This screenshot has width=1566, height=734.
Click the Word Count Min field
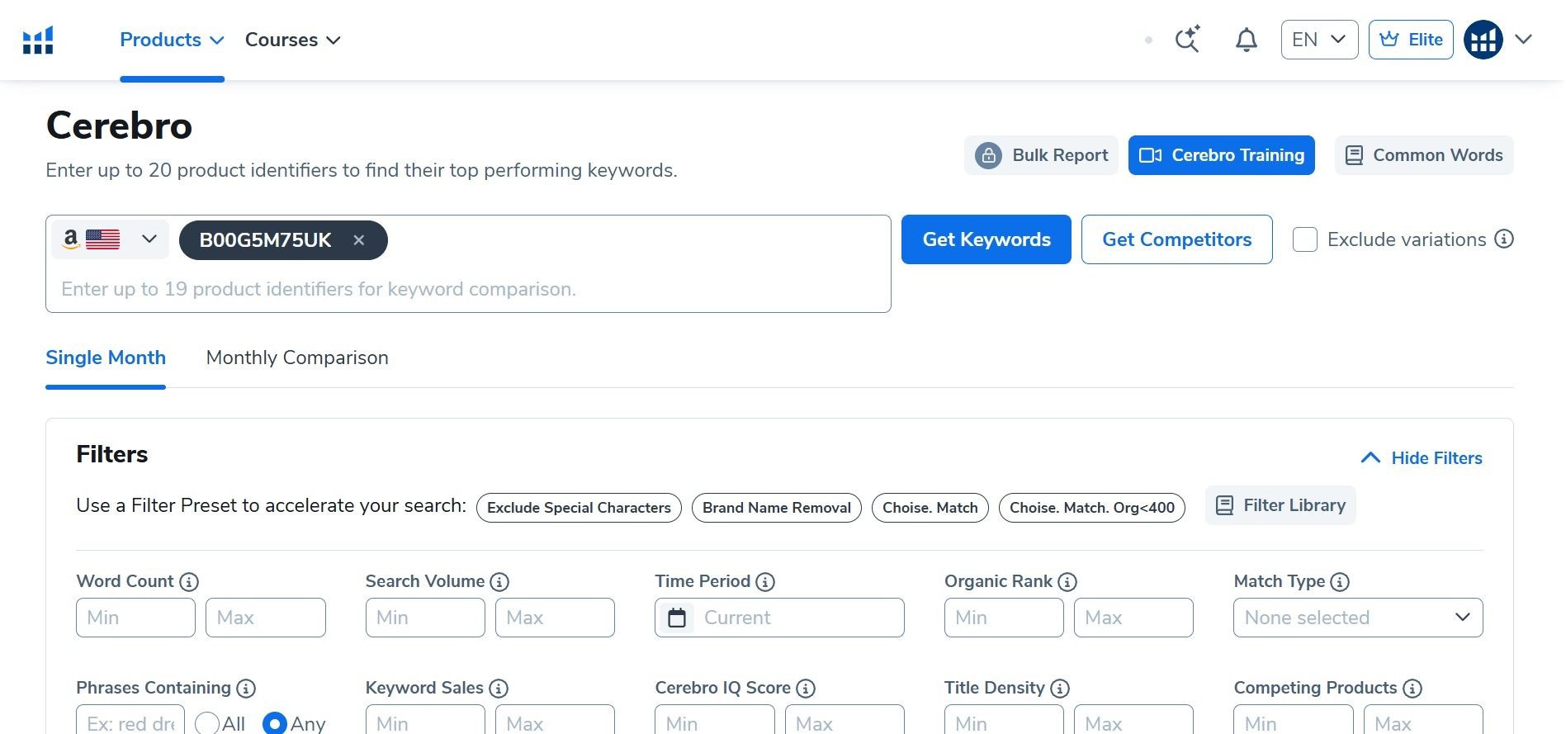(135, 618)
